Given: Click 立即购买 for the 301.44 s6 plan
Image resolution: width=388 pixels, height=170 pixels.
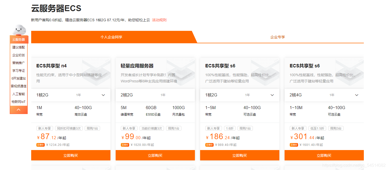Looking at the screenshot, I should (x=324, y=155).
